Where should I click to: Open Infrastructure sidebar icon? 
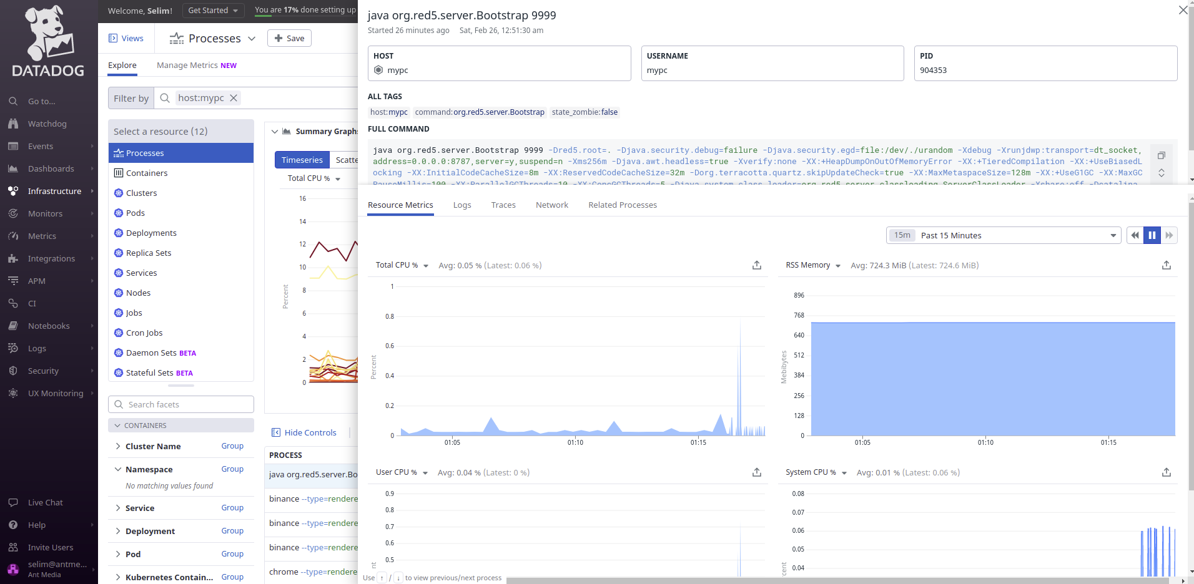(x=13, y=191)
